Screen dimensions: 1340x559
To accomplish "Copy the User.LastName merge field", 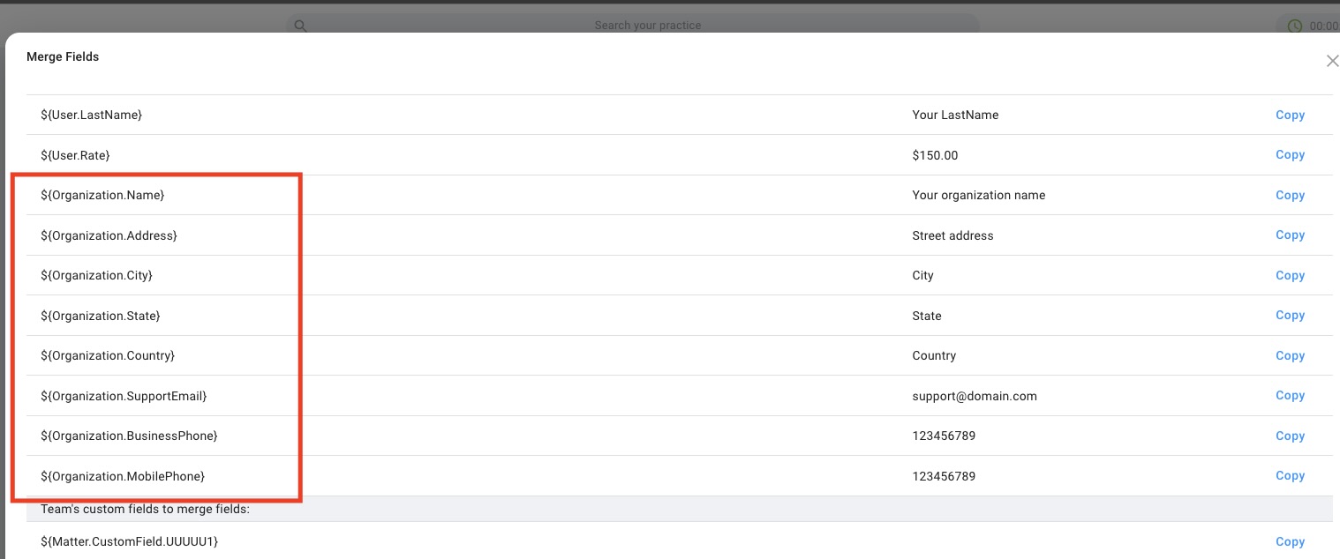I will coord(1290,115).
